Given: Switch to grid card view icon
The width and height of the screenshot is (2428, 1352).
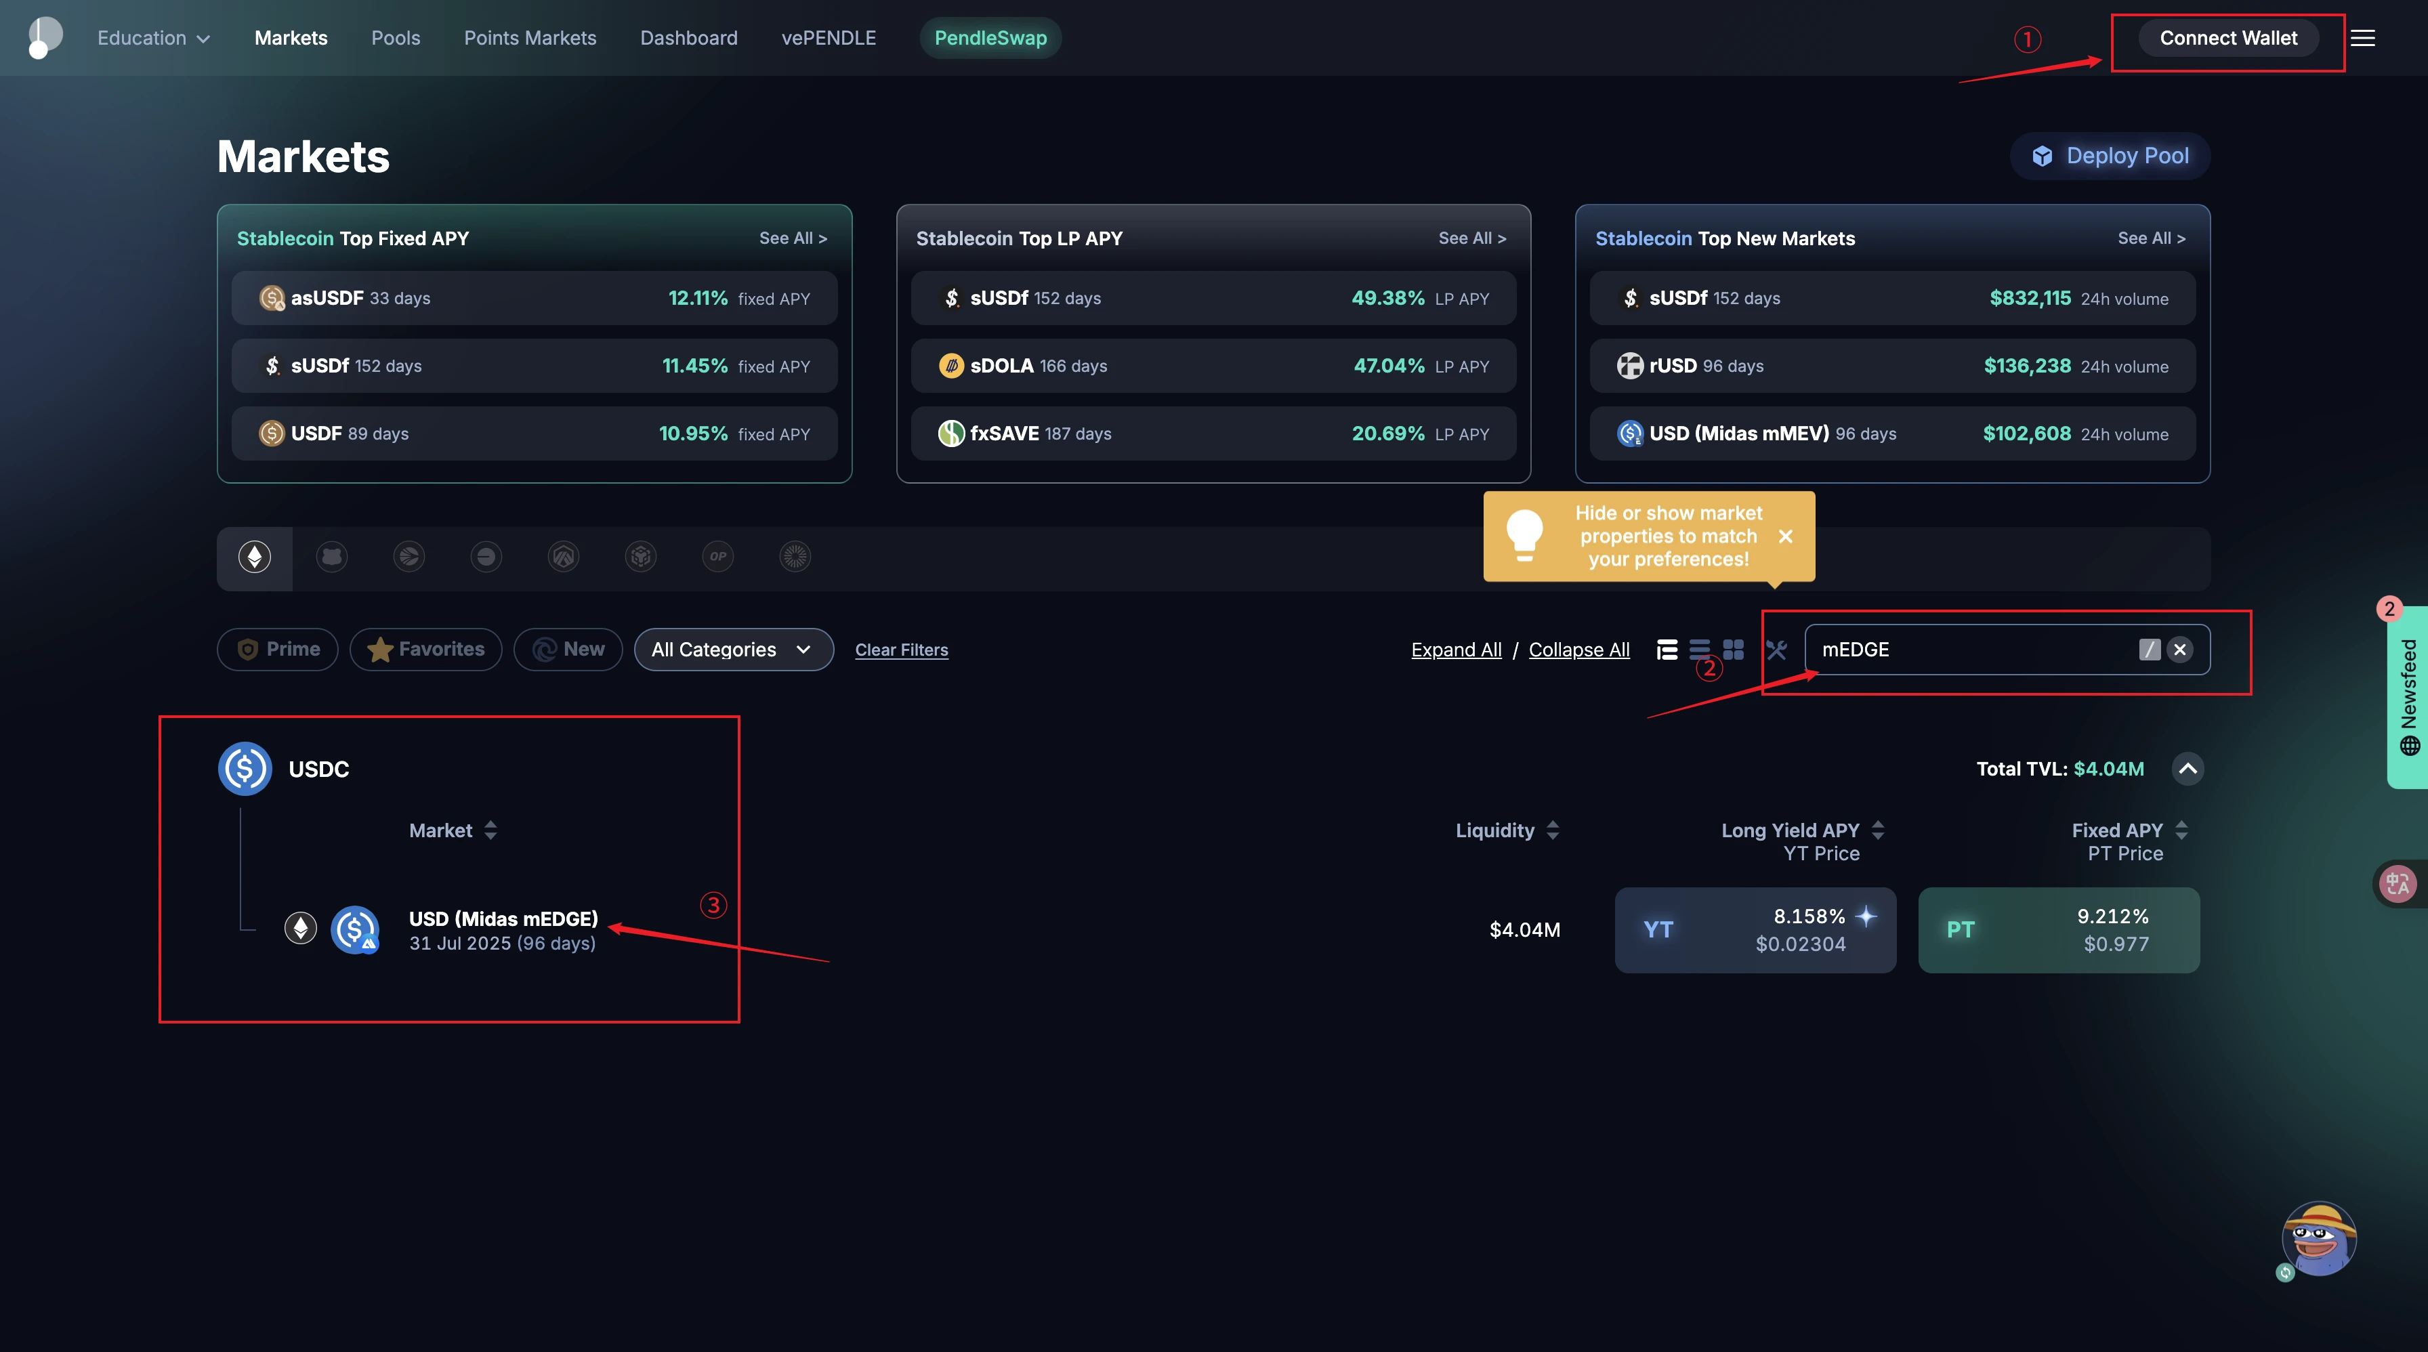Looking at the screenshot, I should (x=1732, y=649).
